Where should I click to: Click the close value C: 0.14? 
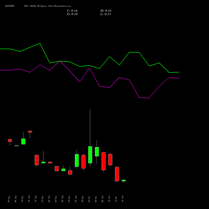pos(72,11)
